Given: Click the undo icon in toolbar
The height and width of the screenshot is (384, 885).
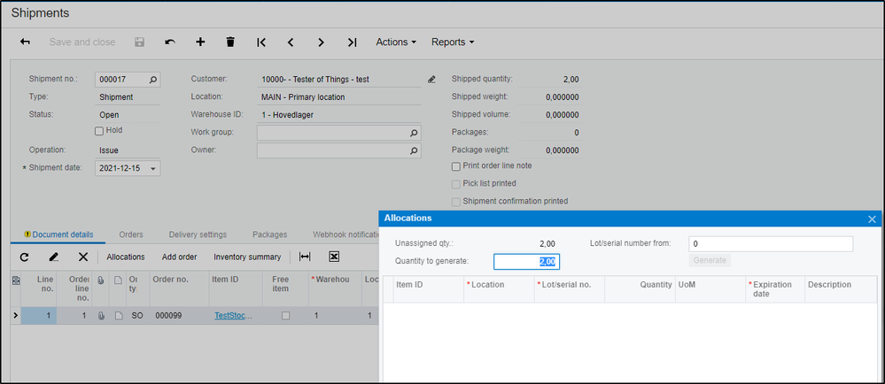Looking at the screenshot, I should (170, 42).
